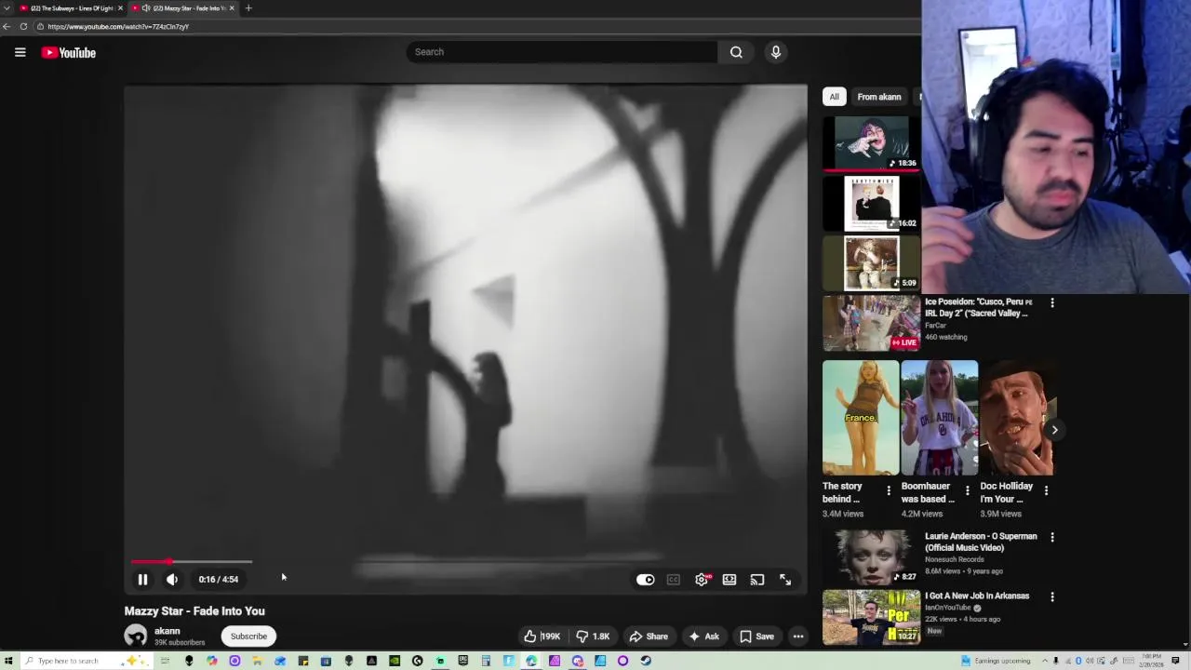Open options menu for Ice Poseidon video
Viewport: 1191px width, 670px height.
coord(1052,303)
